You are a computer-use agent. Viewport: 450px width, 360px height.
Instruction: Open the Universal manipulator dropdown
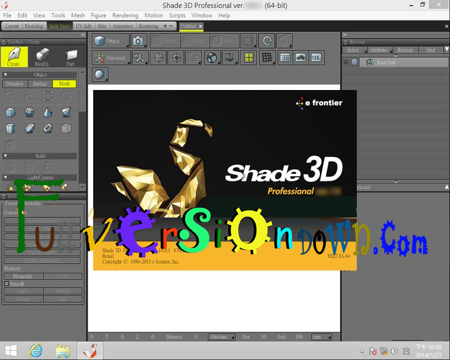(111, 57)
